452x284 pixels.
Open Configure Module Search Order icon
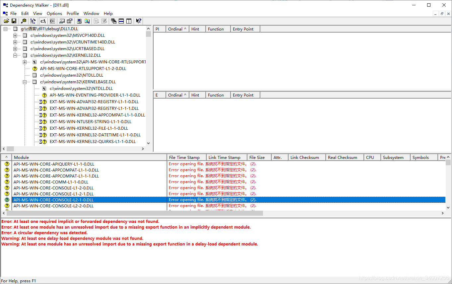click(87, 21)
